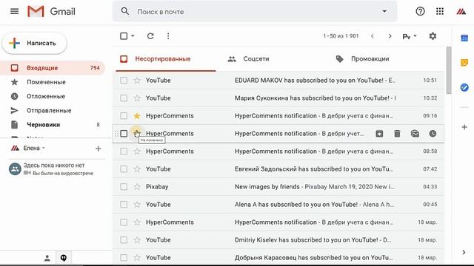Star the Pixabay email

tap(137, 187)
